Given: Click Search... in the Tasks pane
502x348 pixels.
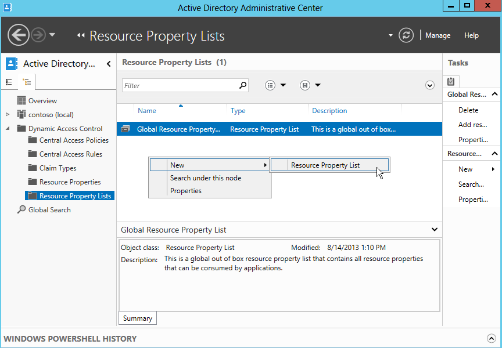Looking at the screenshot, I should point(471,184).
